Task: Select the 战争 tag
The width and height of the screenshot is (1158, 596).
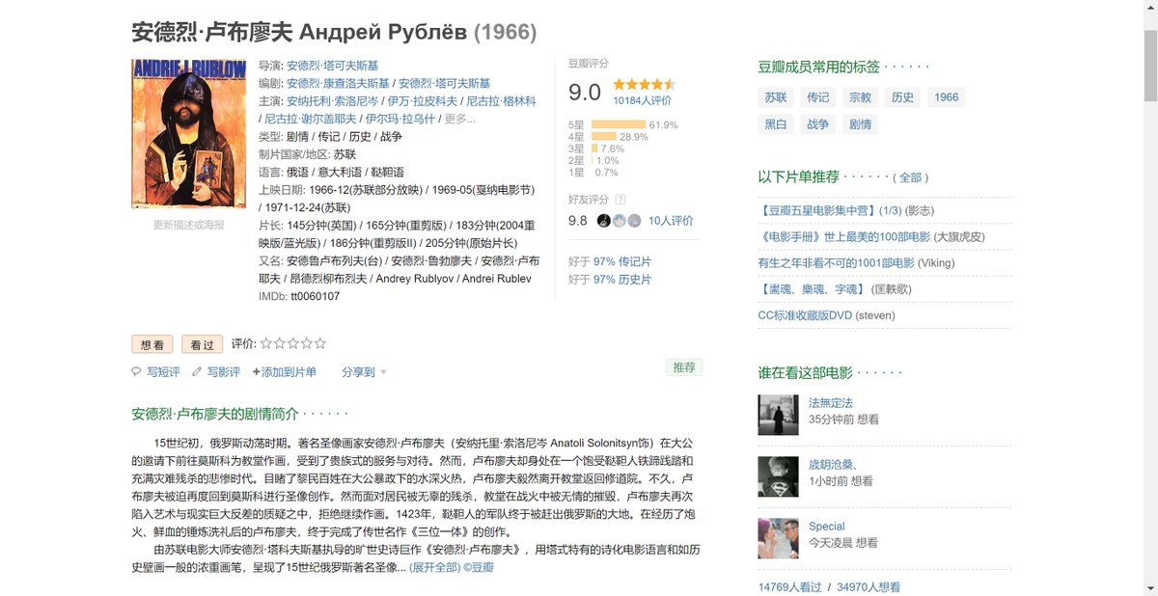Action: coord(818,124)
